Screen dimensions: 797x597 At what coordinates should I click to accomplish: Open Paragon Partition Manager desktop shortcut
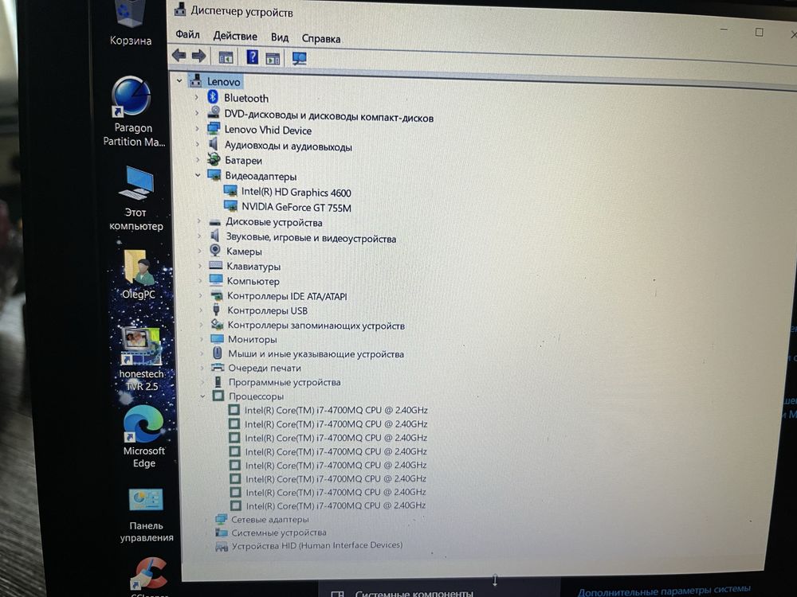click(132, 111)
